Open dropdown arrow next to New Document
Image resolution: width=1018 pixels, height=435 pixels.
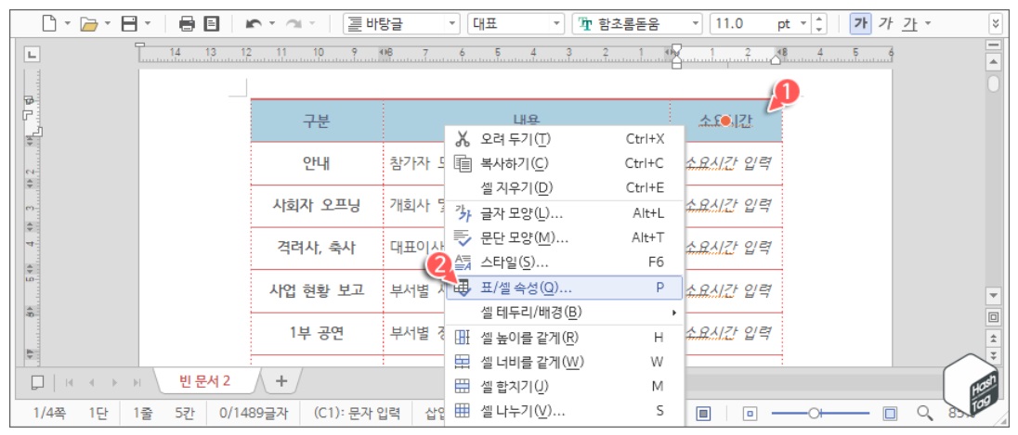point(67,24)
